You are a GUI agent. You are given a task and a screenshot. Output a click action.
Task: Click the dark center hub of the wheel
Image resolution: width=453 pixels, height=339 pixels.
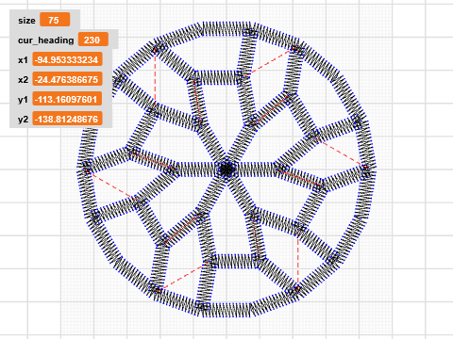tap(226, 169)
